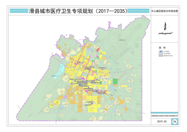This screenshot has width=187, height=132.
Task: Select the blue public hospital legend symbol
Action: pyautogui.click(x=161, y=51)
